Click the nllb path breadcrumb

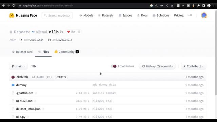(x=33, y=66)
